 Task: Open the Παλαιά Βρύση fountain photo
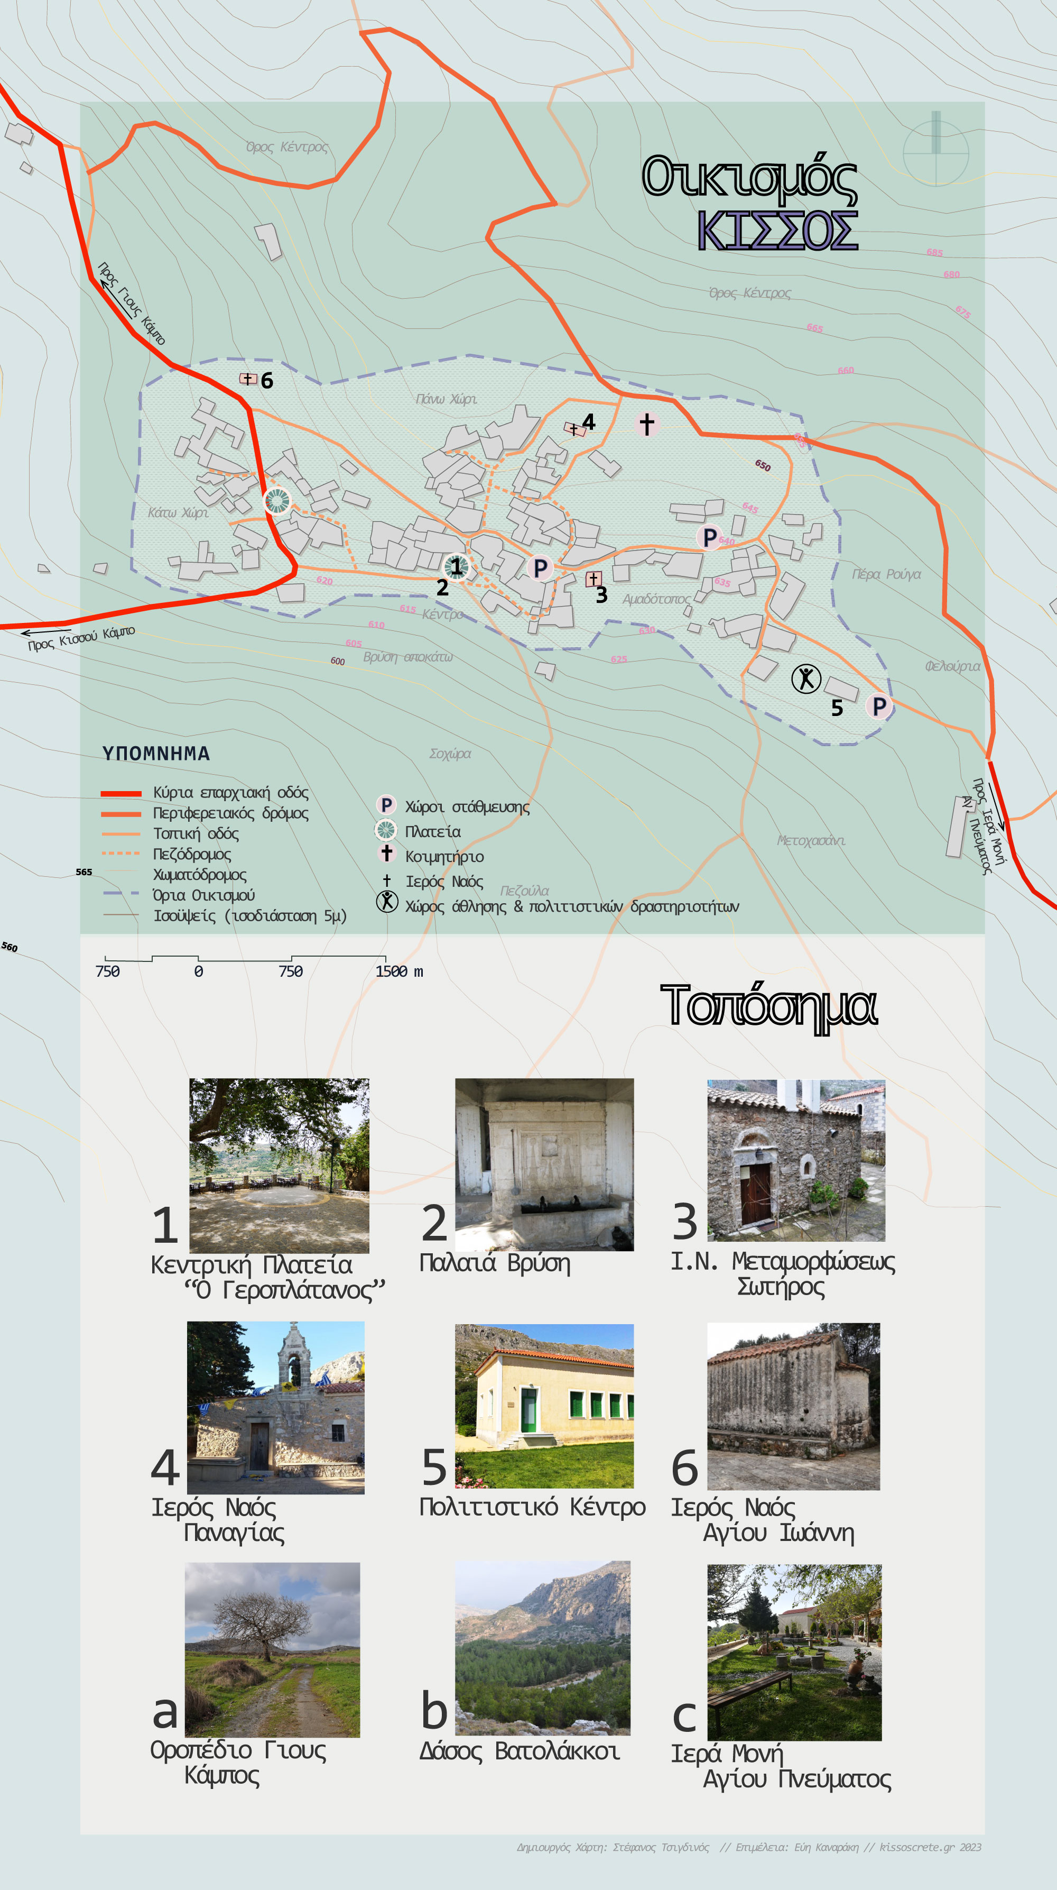tap(544, 1164)
